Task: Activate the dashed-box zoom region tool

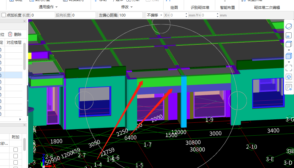Action: [x=288, y=68]
